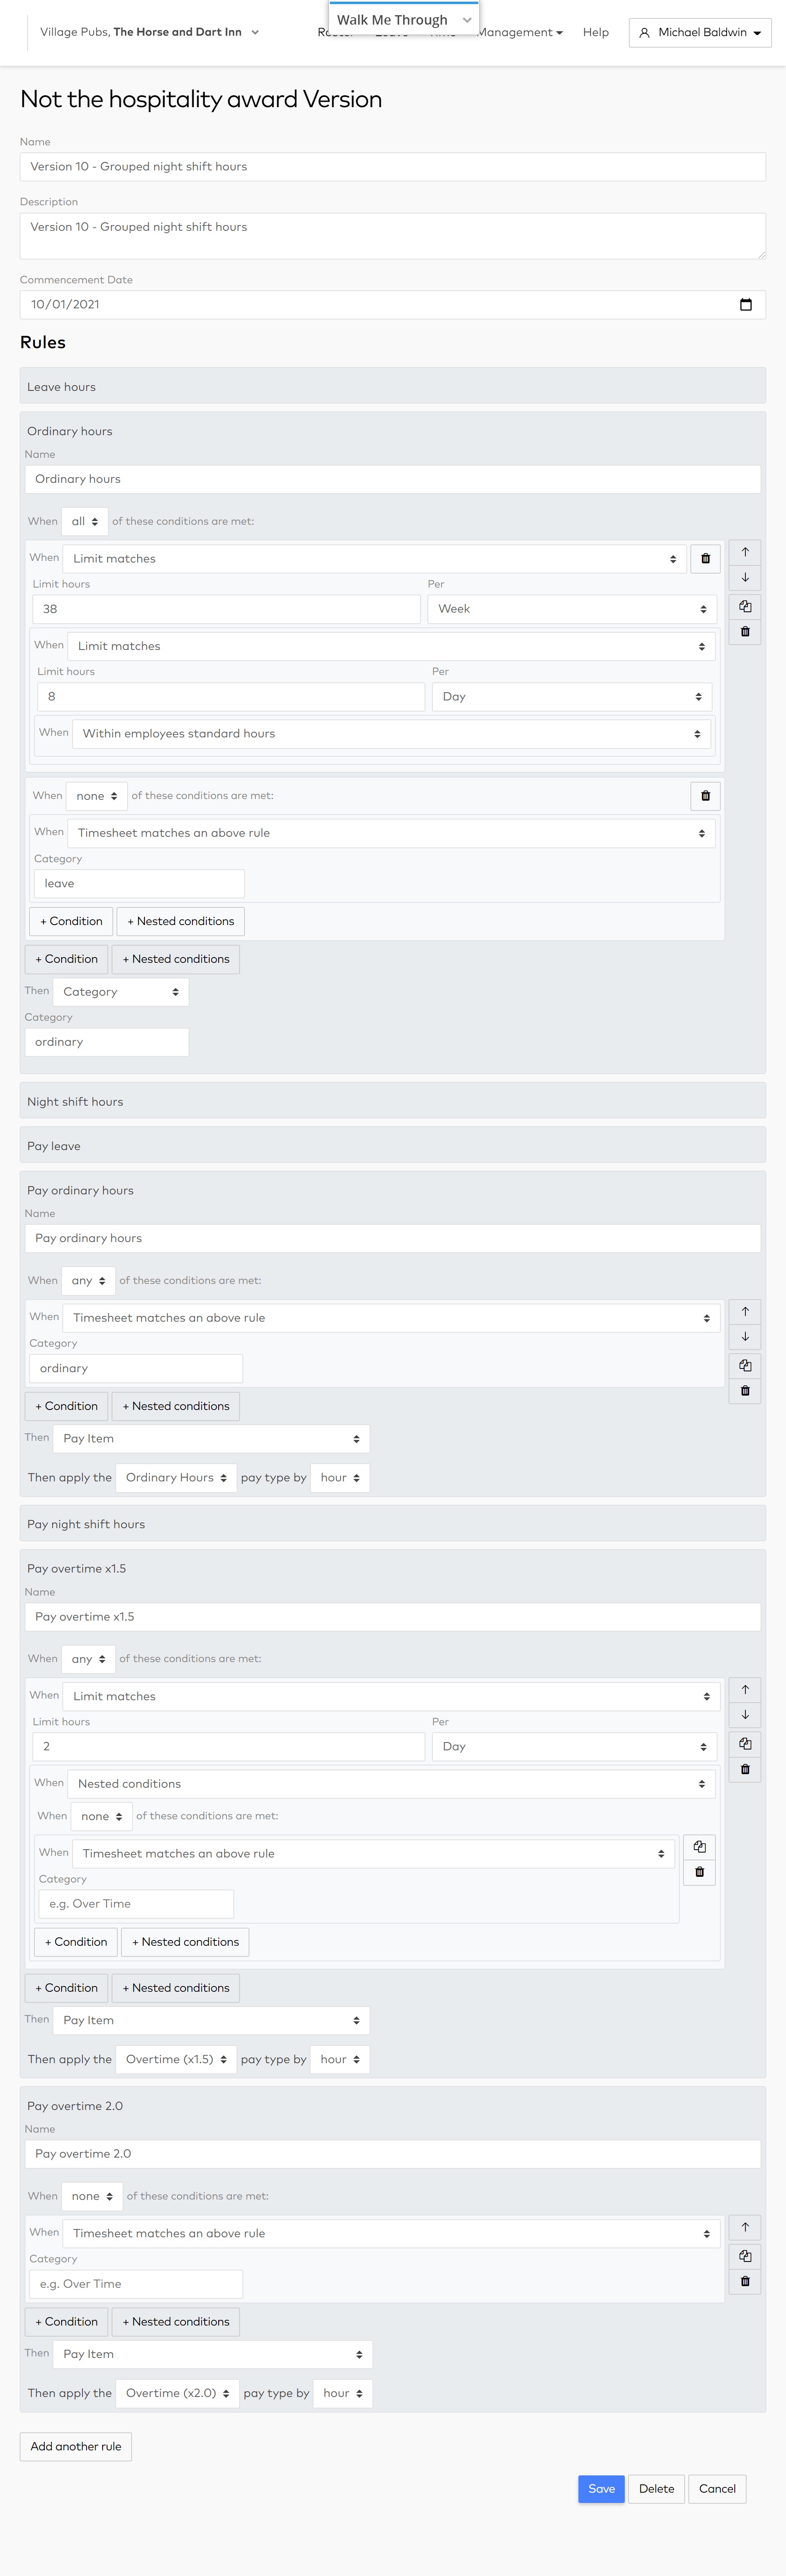Screen dimensions: 786x2576
Task: Click the user icon by Michael Baldwin
Action: pos(644,33)
